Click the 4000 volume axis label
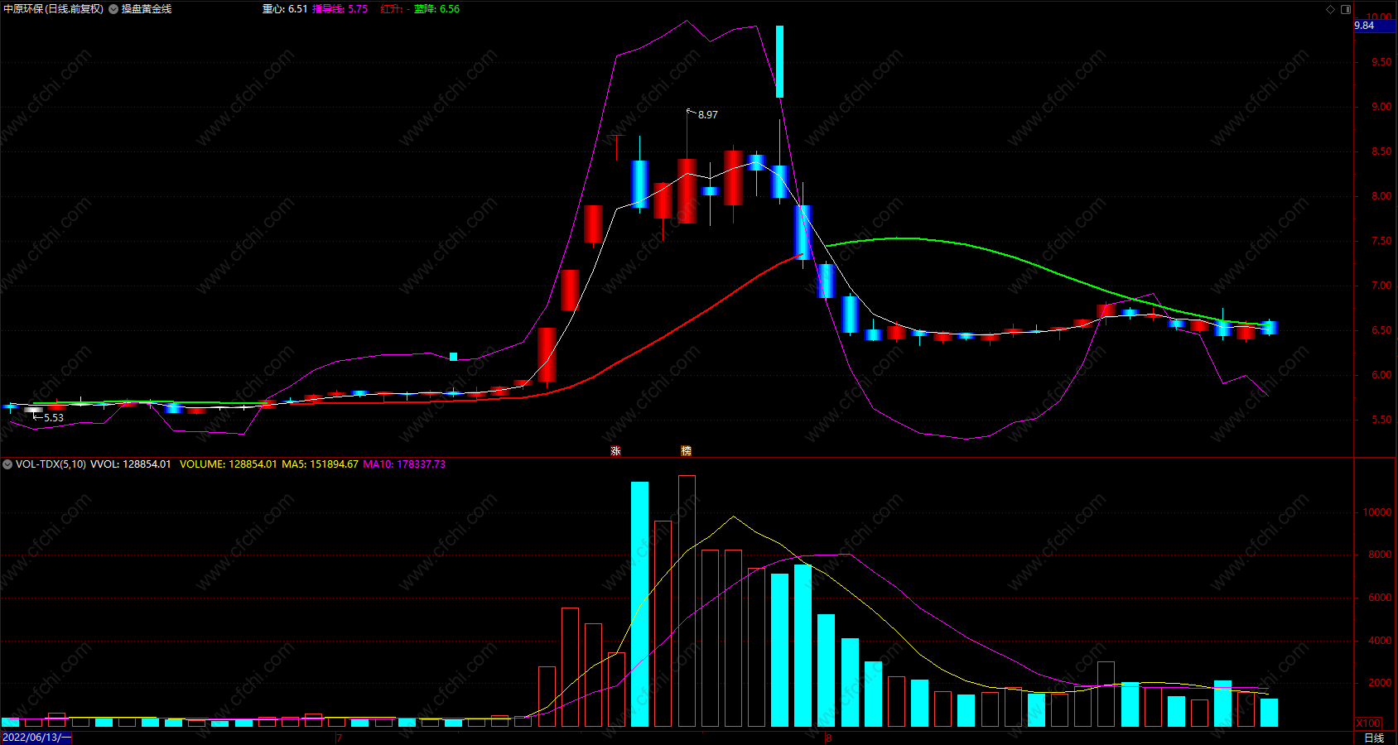This screenshot has width=1398, height=745. point(1380,641)
